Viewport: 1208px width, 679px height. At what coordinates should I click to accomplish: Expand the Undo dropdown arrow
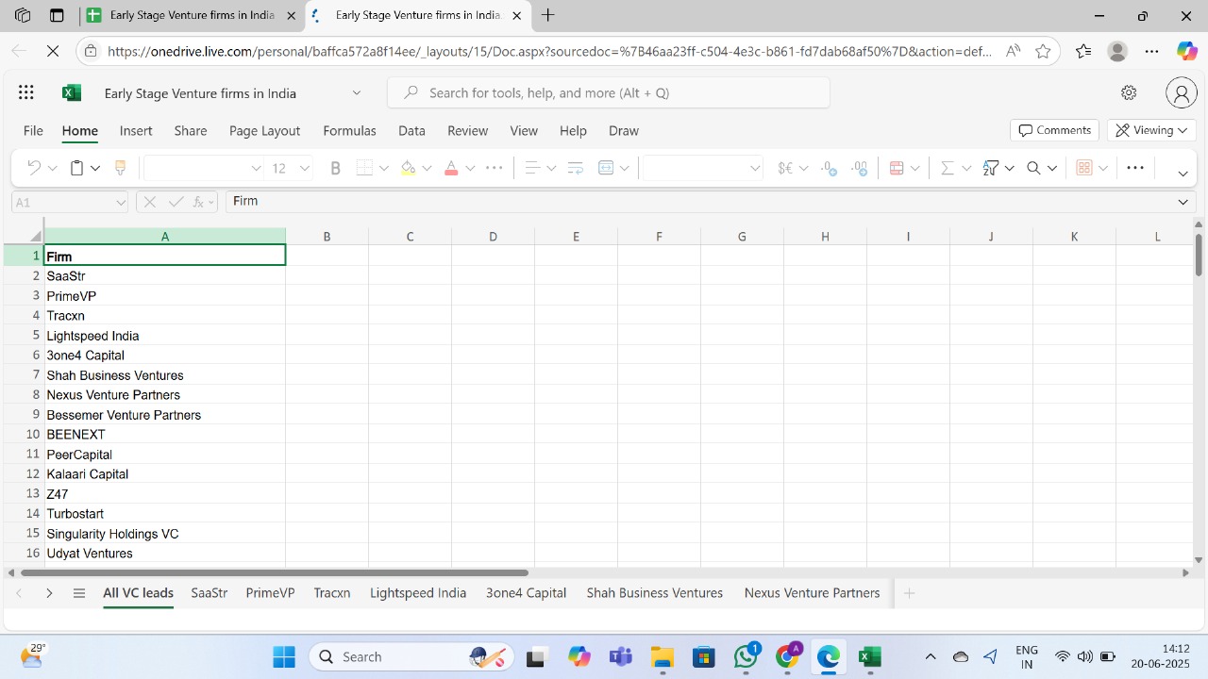point(52,168)
